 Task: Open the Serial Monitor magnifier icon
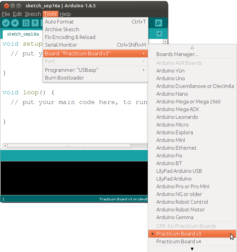pyautogui.click(x=158, y=23)
